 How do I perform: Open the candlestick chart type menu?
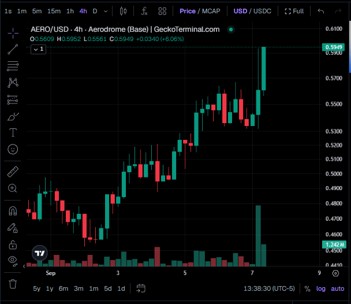coord(123,11)
